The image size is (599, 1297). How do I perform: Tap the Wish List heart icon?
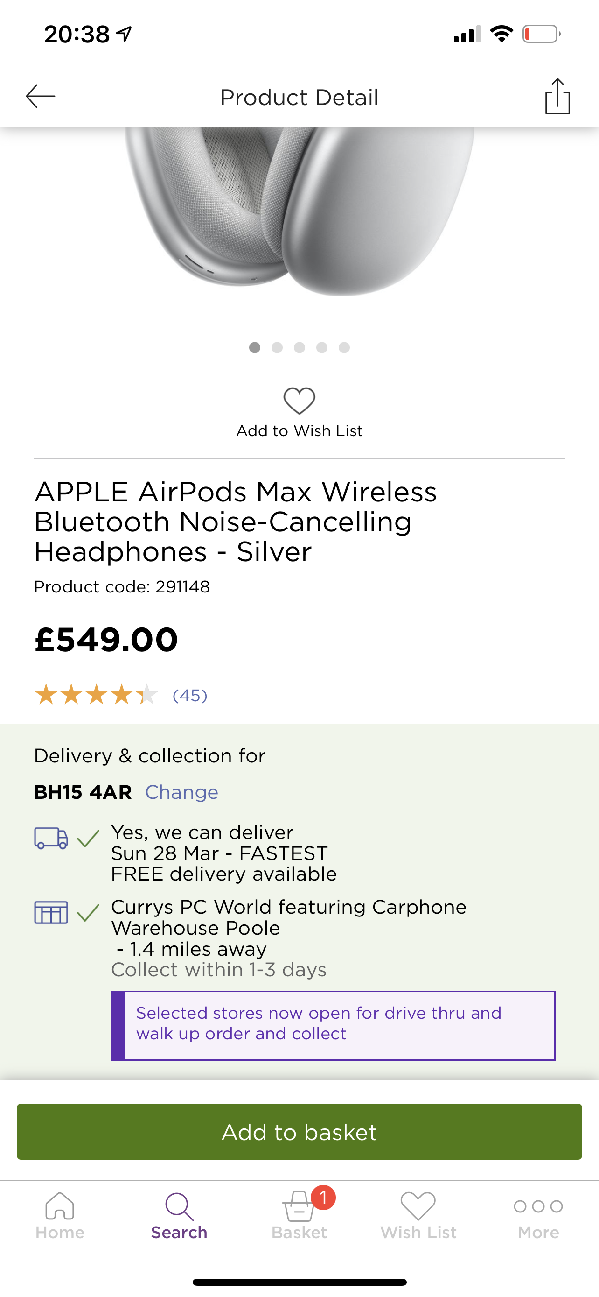(x=299, y=401)
